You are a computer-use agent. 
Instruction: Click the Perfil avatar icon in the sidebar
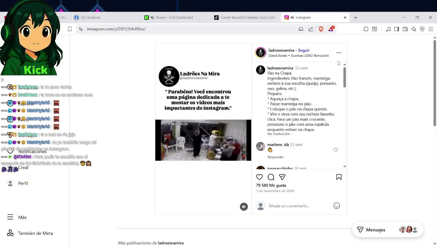(x=10, y=183)
